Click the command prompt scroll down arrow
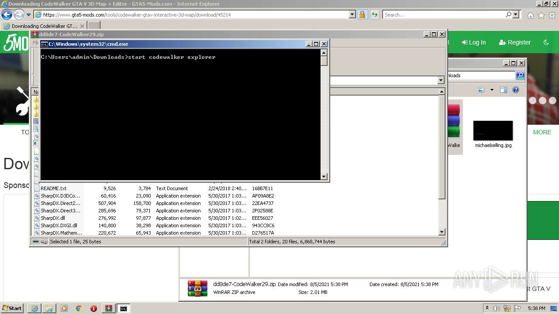This screenshot has height=314, width=559. point(324,176)
